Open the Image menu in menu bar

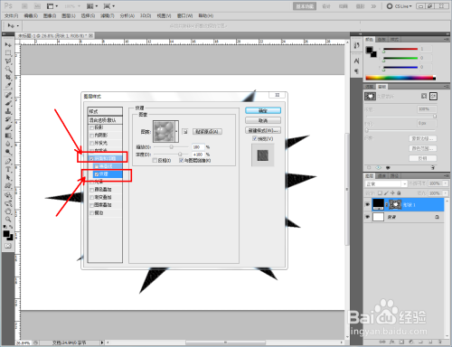50,15
